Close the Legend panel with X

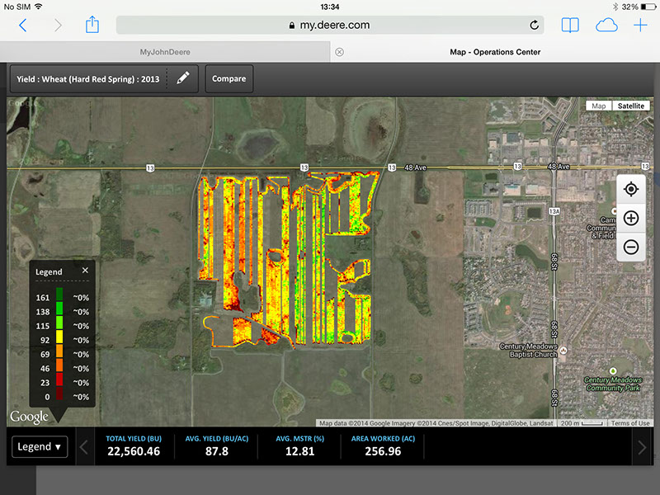85,271
